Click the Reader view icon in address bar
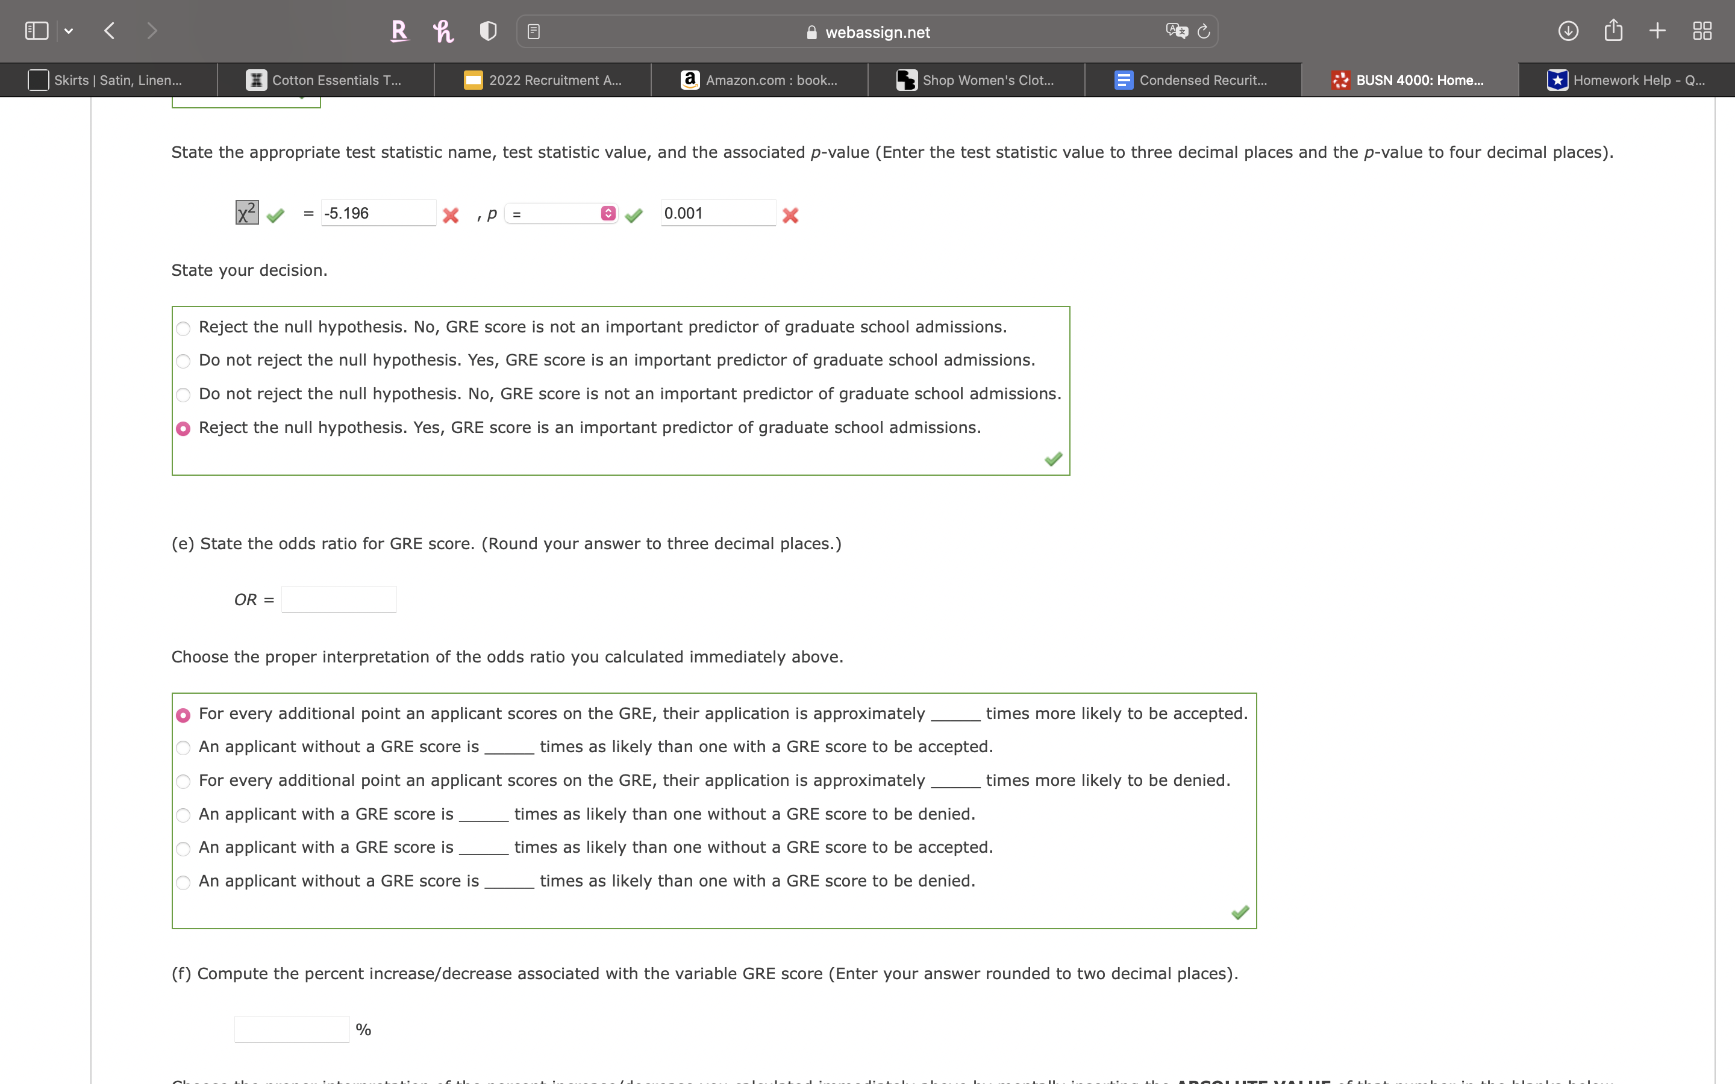Viewport: 1735px width, 1084px height. tap(533, 30)
